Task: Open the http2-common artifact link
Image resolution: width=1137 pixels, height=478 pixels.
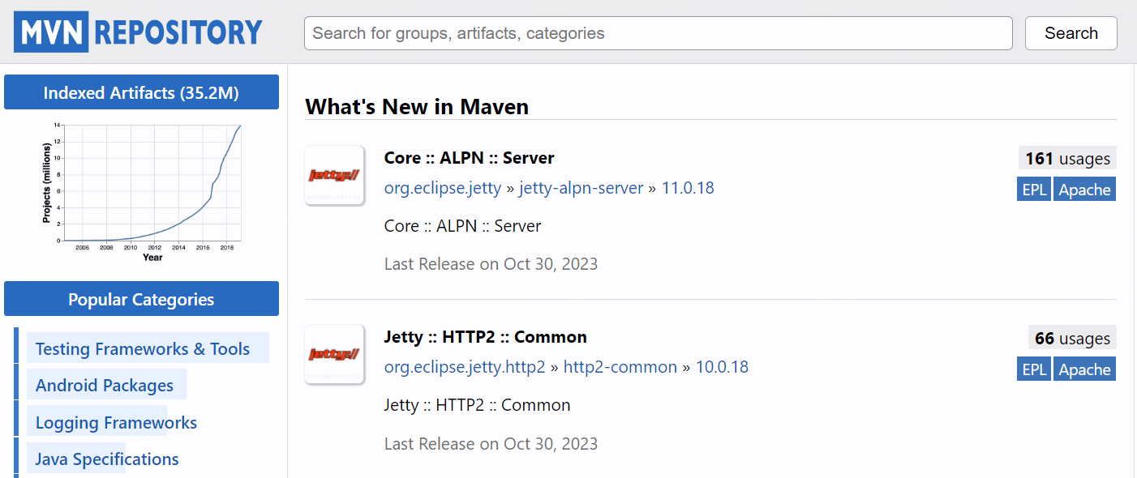Action: (x=620, y=367)
